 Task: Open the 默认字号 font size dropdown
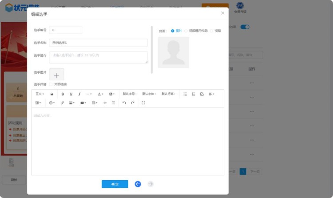click(130, 94)
